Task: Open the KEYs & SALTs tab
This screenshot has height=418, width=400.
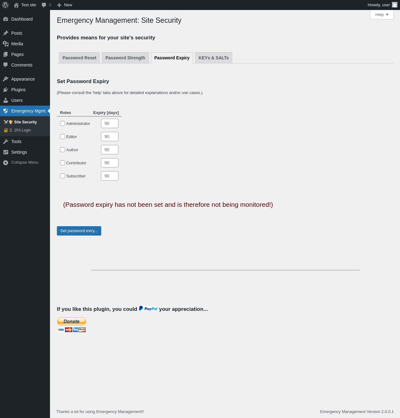Action: click(x=214, y=58)
